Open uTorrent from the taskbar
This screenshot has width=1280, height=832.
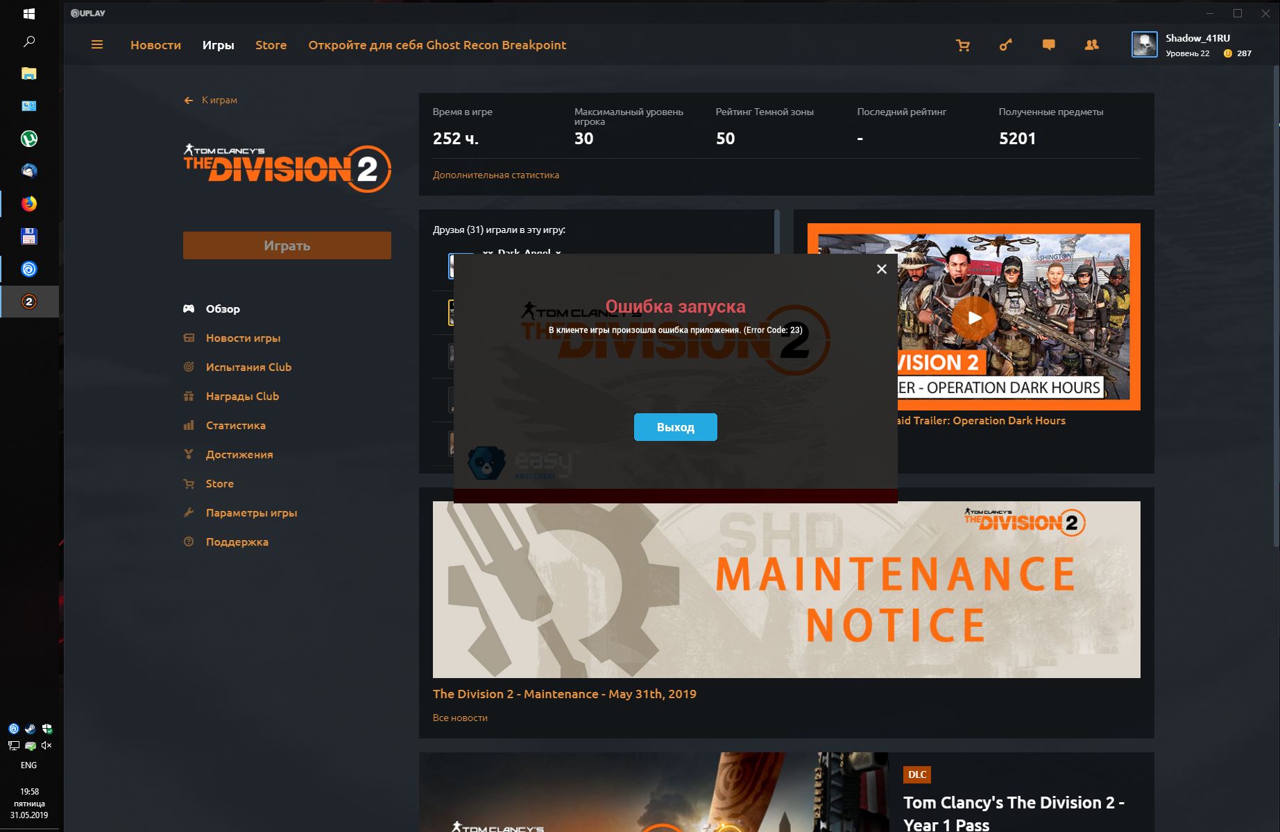tap(29, 139)
